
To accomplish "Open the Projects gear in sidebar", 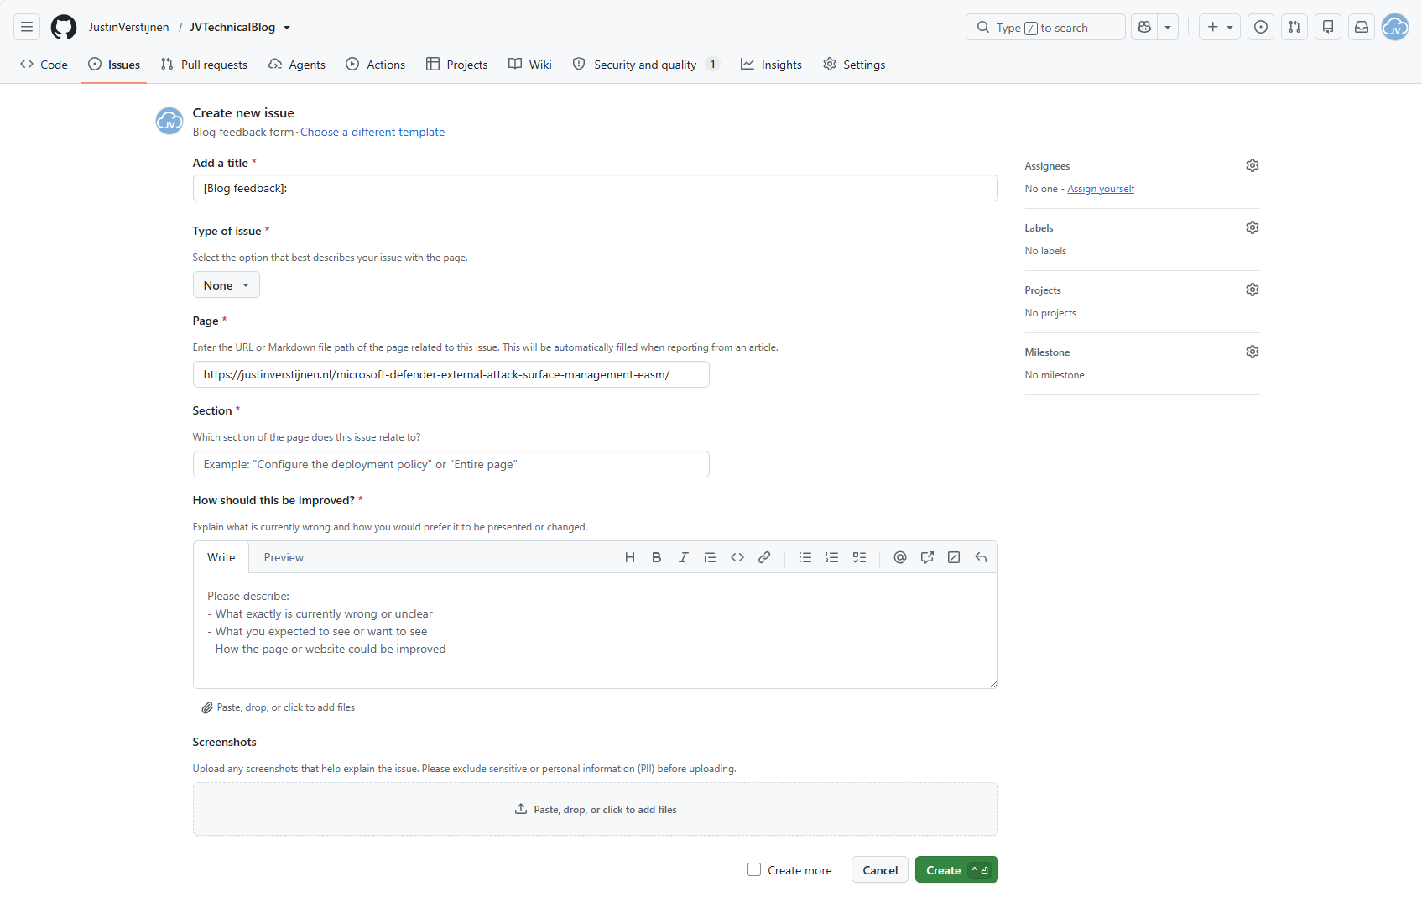I will coord(1253,290).
